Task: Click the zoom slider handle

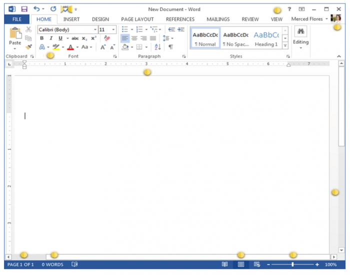Action: coord(292,264)
